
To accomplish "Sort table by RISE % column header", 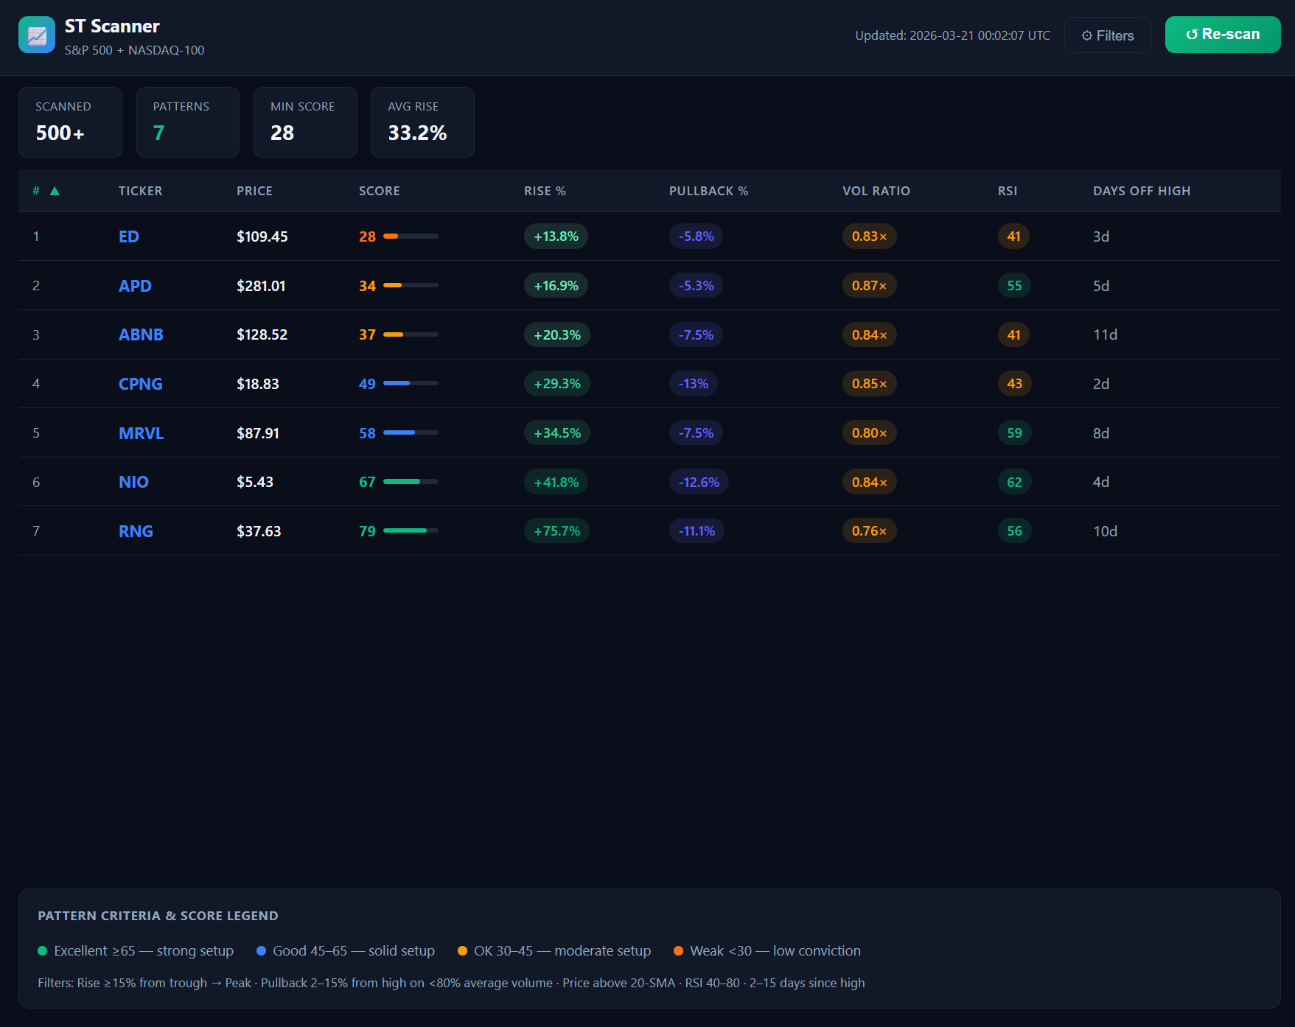I will click(x=545, y=191).
